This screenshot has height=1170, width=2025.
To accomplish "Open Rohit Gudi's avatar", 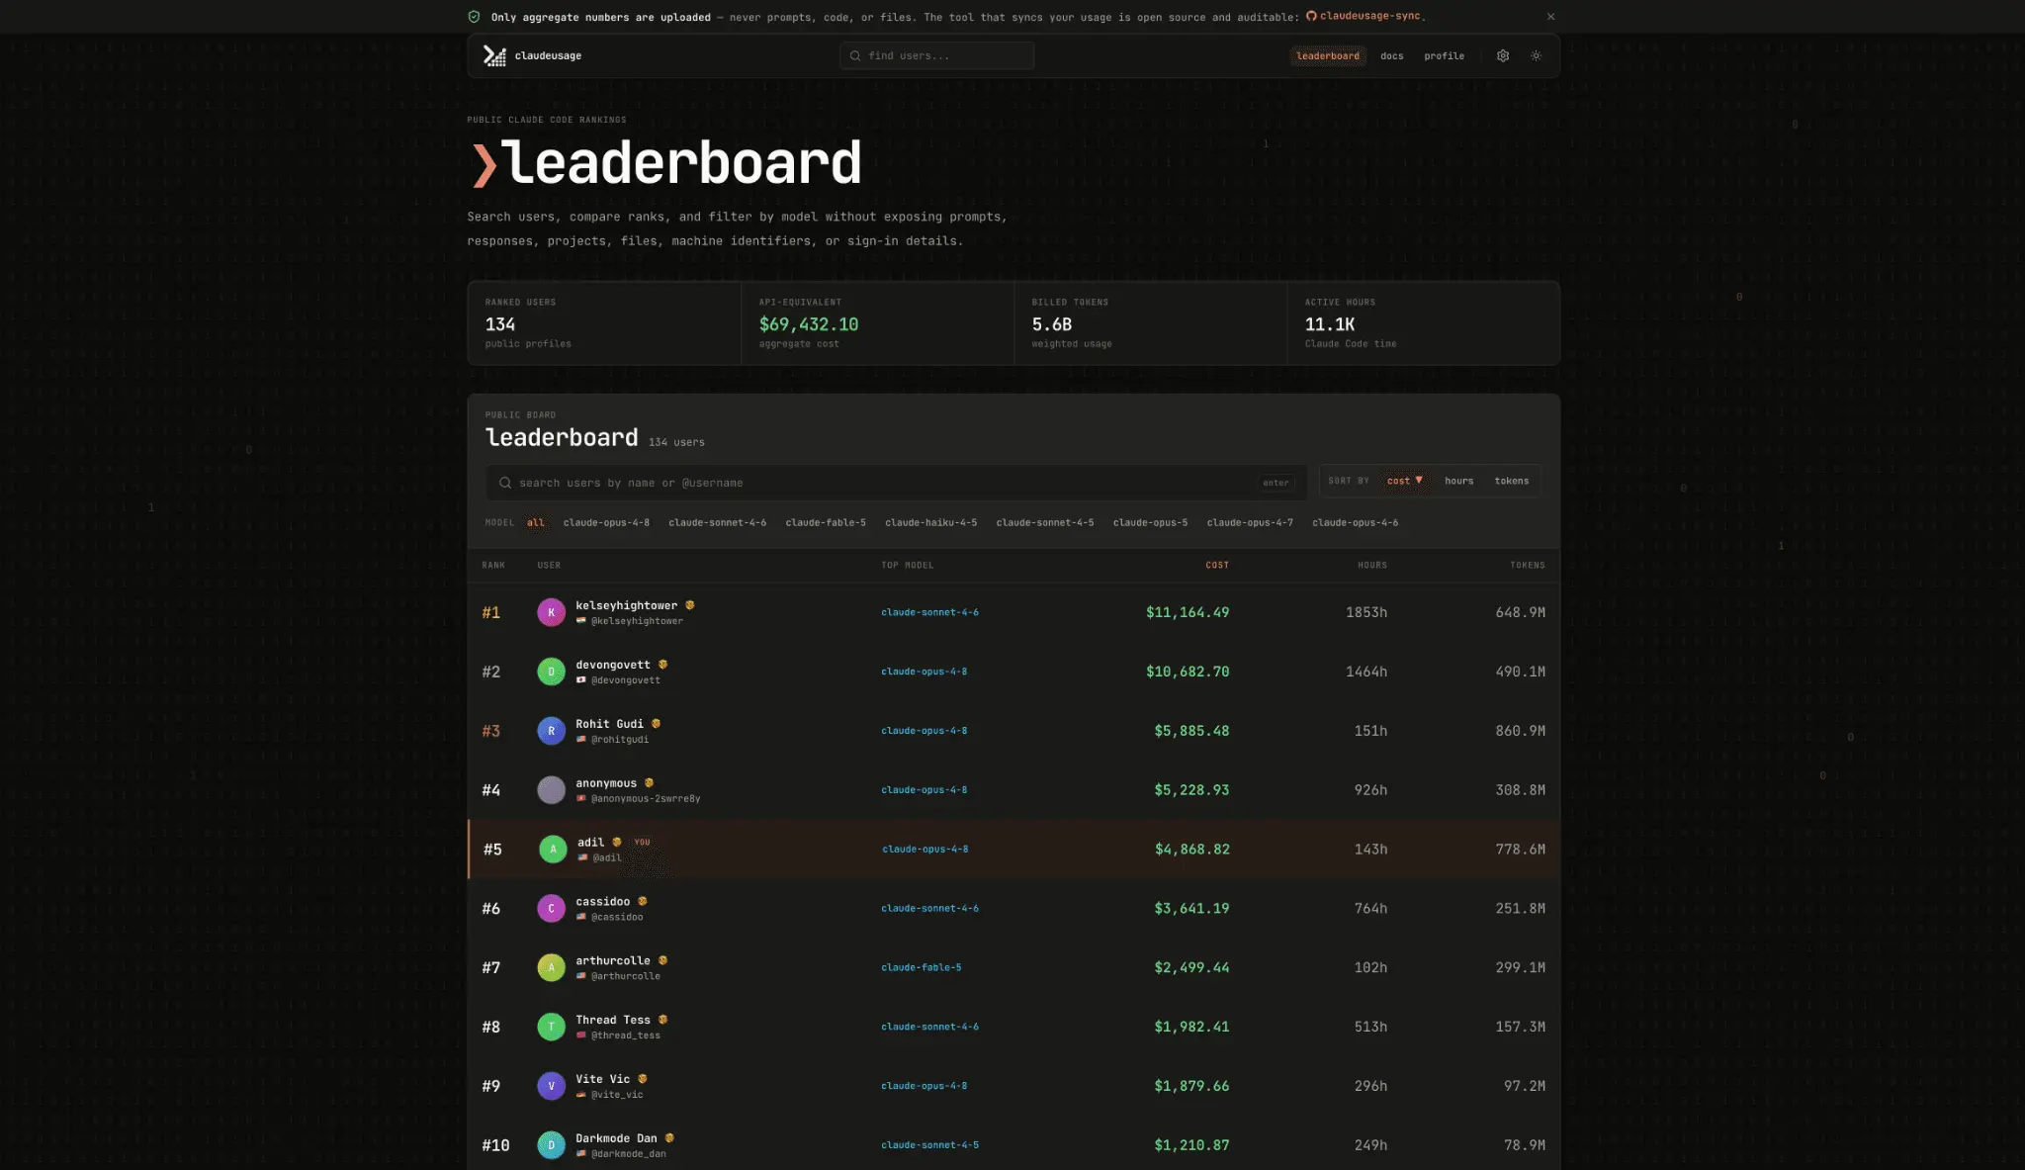I will click(x=551, y=731).
